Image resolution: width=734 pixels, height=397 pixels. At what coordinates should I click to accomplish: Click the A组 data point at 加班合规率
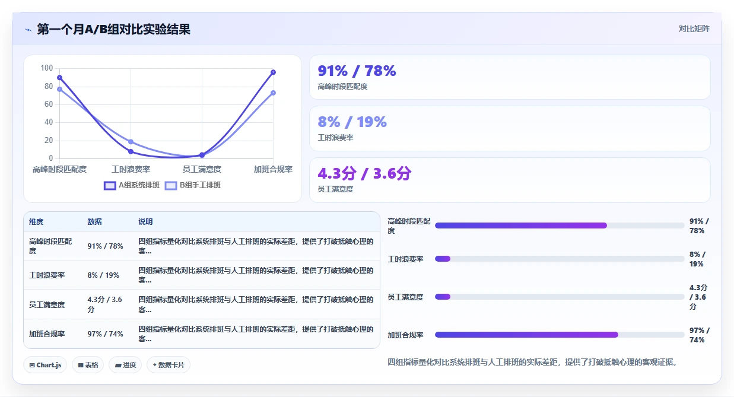pyautogui.click(x=273, y=72)
